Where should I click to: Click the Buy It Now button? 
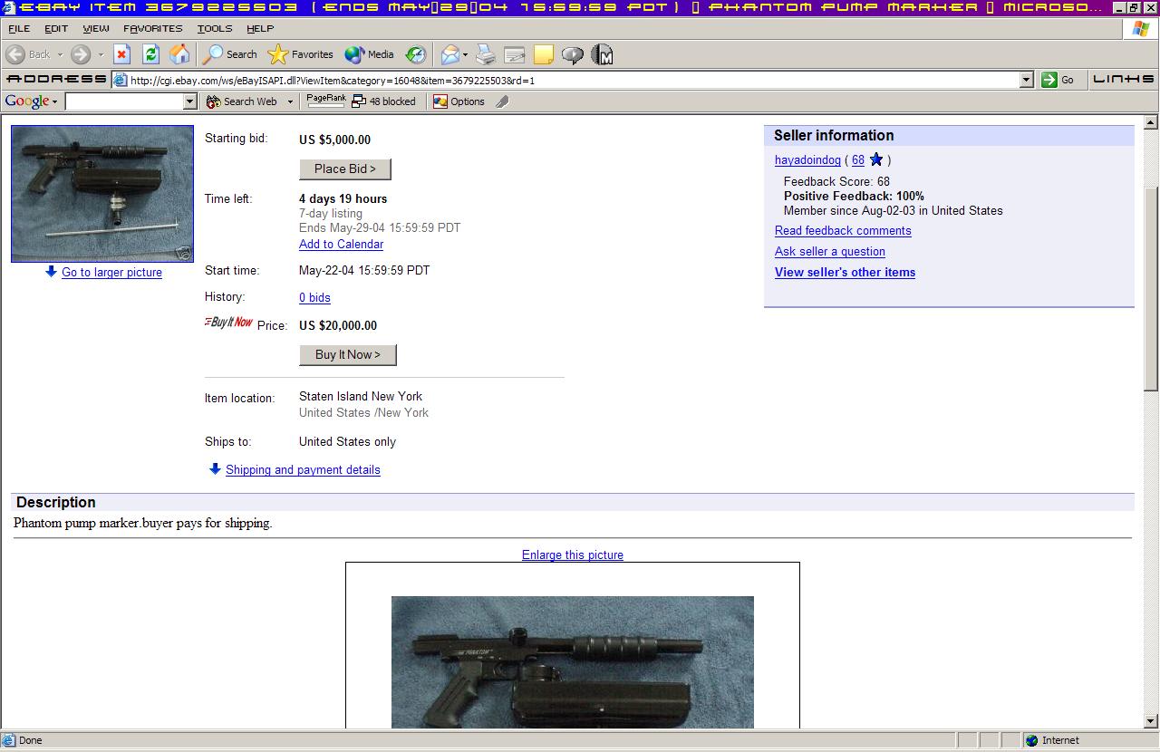click(348, 355)
